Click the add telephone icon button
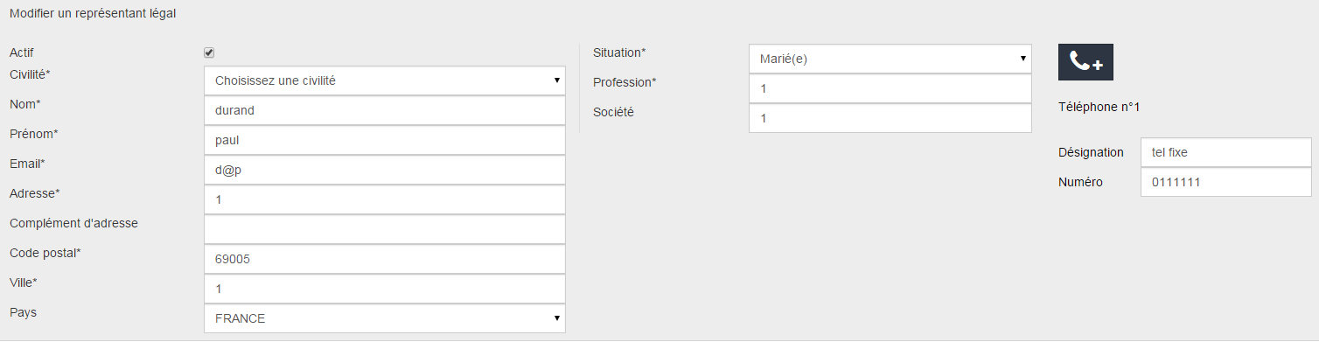The width and height of the screenshot is (1319, 342). pos(1085,62)
